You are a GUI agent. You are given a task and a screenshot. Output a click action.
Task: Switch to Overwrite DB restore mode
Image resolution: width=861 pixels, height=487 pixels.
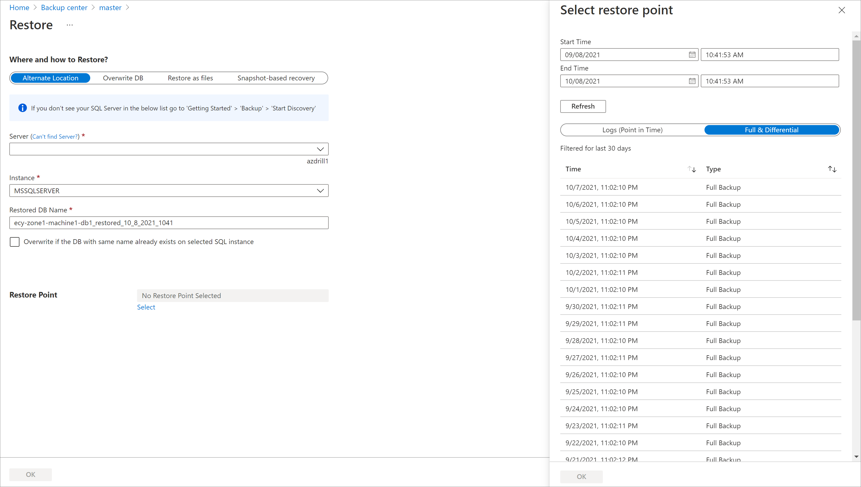click(123, 77)
